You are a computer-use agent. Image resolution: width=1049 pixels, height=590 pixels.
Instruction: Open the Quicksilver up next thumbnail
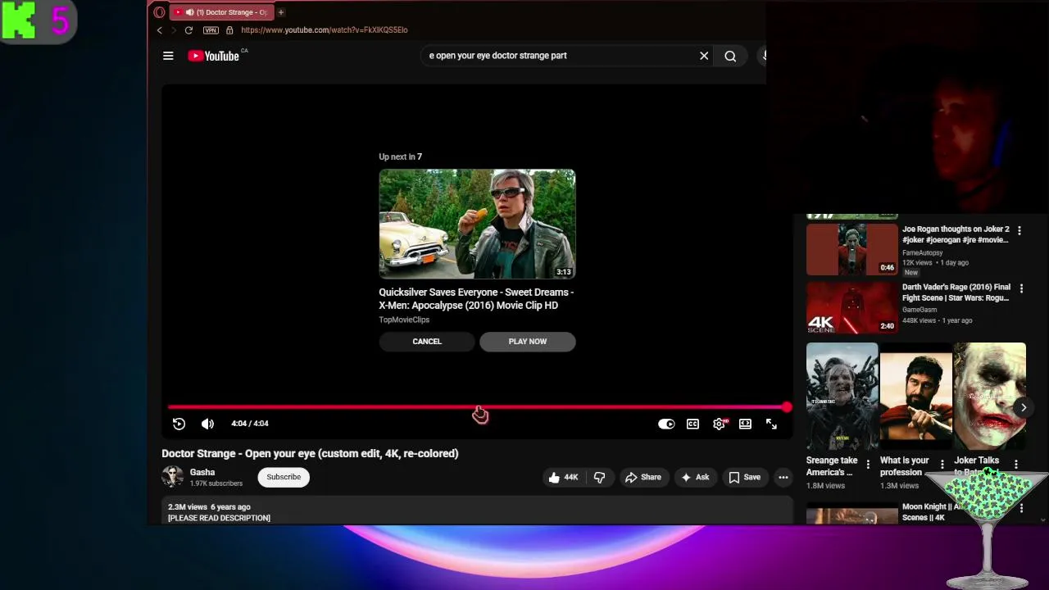click(477, 224)
